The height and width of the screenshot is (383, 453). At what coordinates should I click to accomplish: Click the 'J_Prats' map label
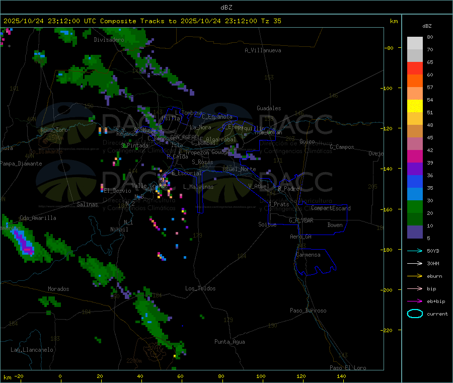278,204
